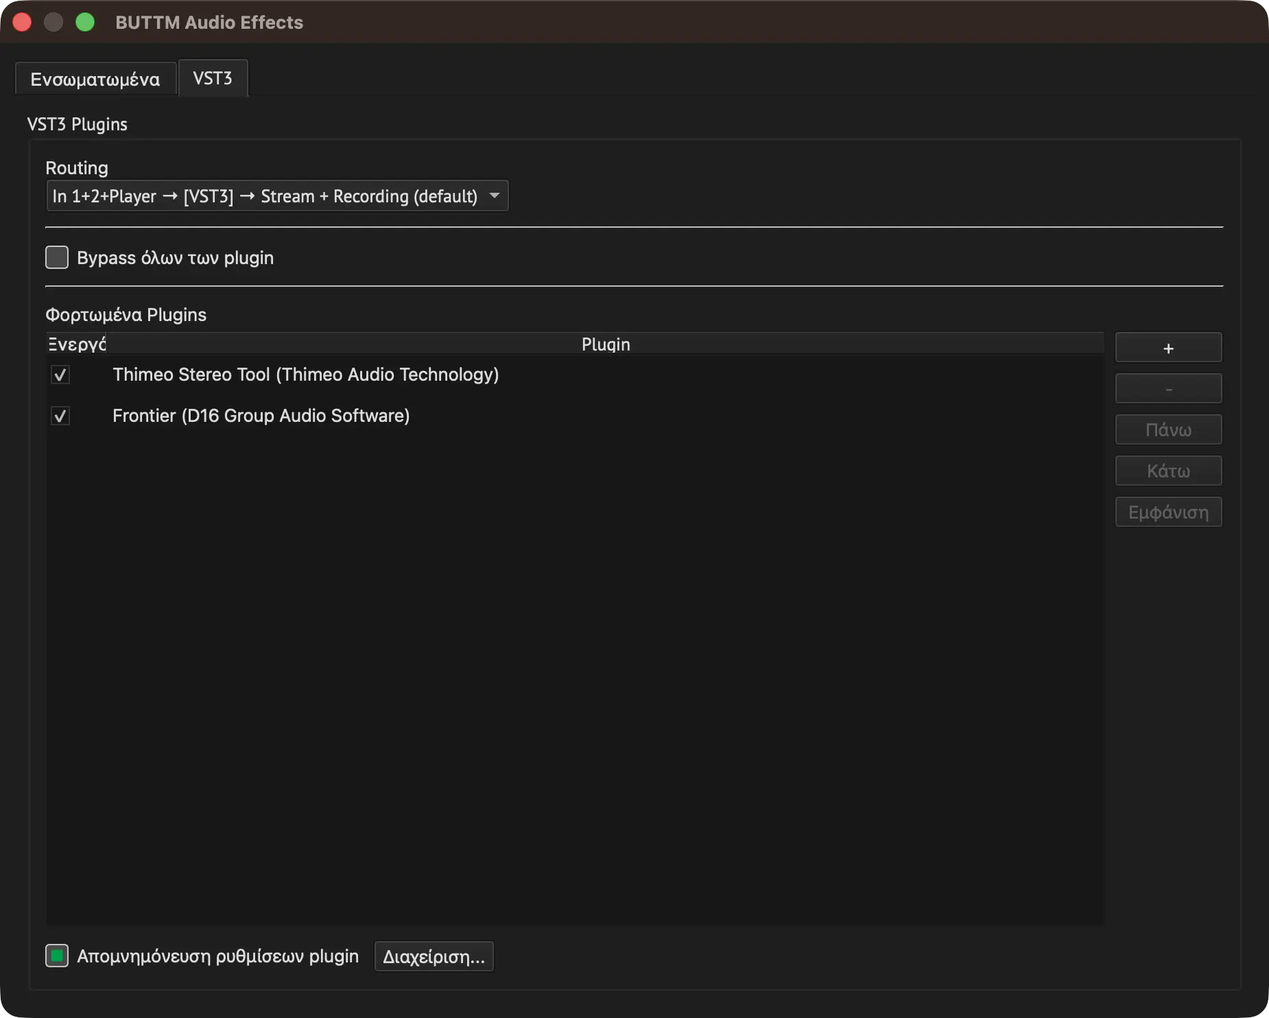
Task: Uncheck the Frontier plugin checkbox
Action: click(x=60, y=416)
